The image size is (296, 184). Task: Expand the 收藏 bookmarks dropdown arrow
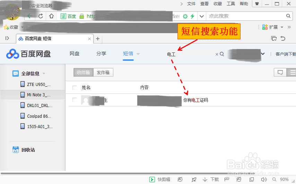(x=22, y=27)
